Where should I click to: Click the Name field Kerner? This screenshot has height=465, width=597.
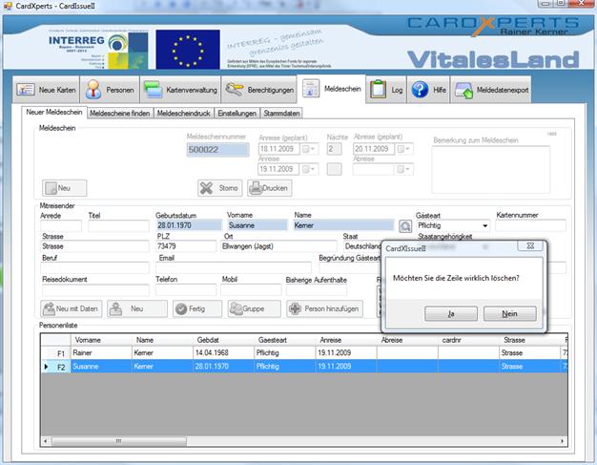pos(344,225)
